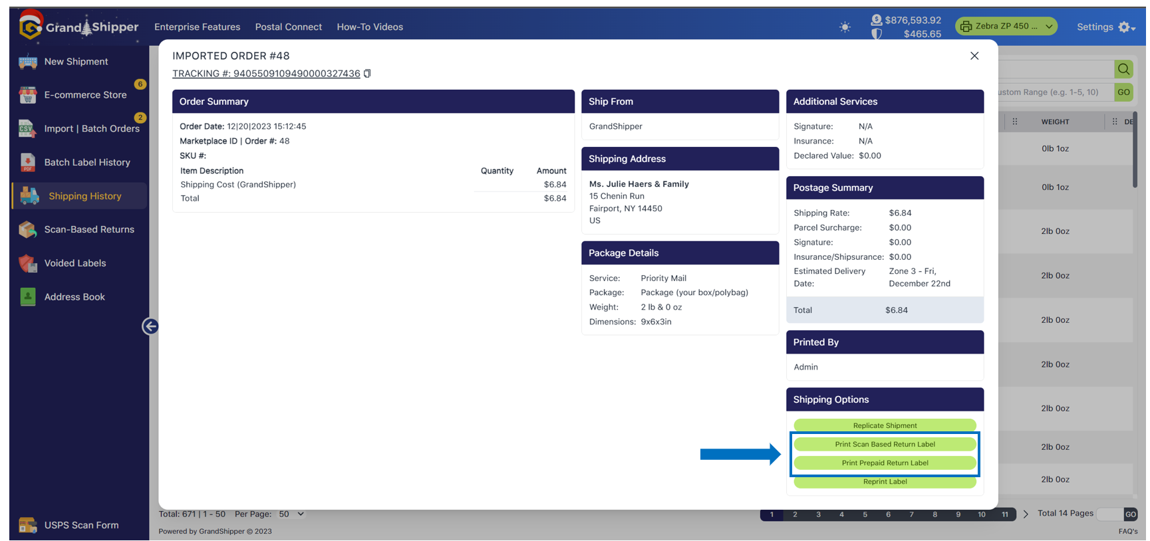1150x541 pixels.
Task: Click the E-commerce Store badge showing 6
Action: [140, 84]
